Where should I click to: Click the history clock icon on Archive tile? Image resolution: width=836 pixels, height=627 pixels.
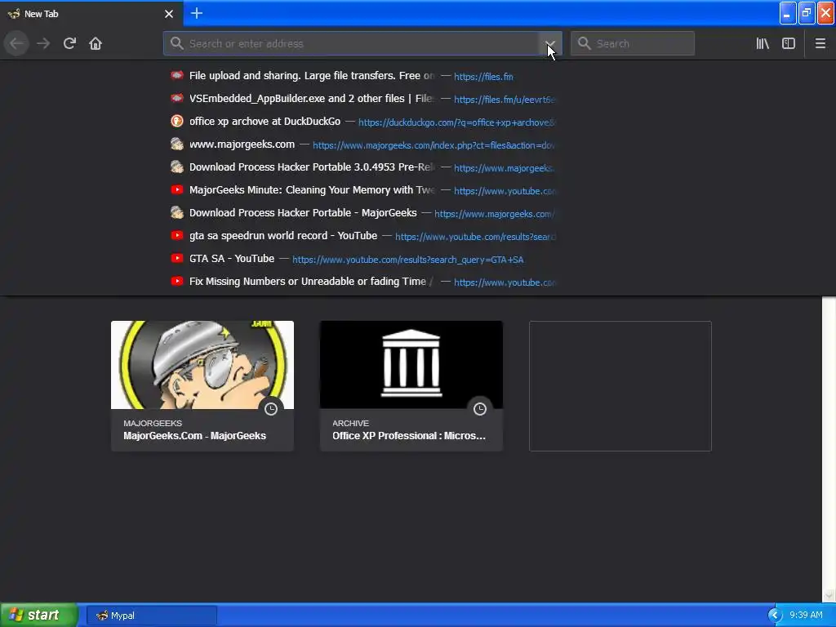[480, 409]
